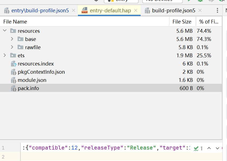Expand the ets folder
Screen dimensions: 227x161
pos(5,55)
